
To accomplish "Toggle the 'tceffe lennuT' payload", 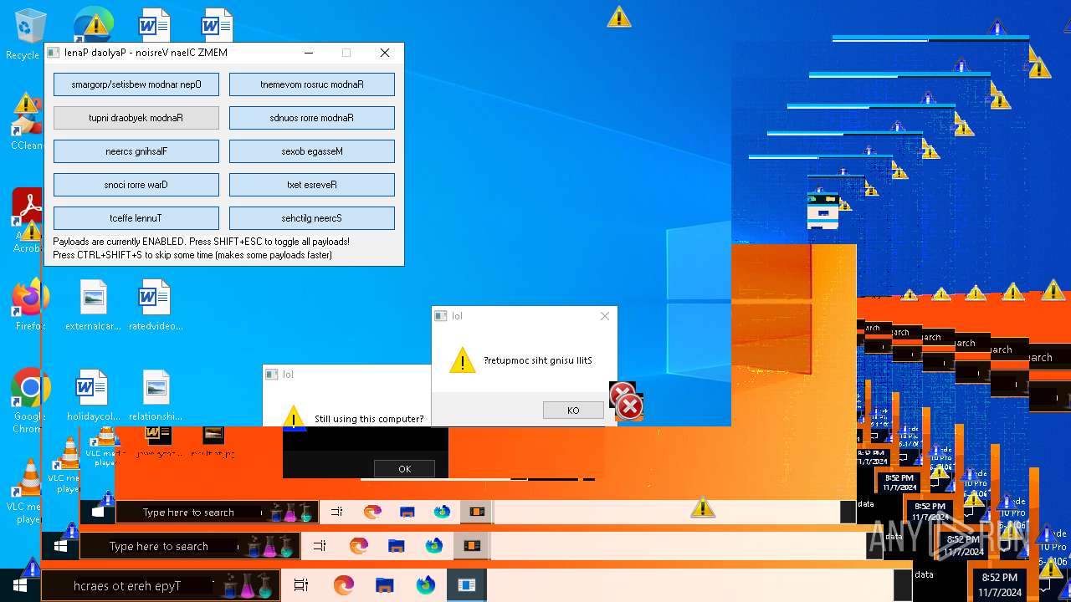I will tap(136, 218).
